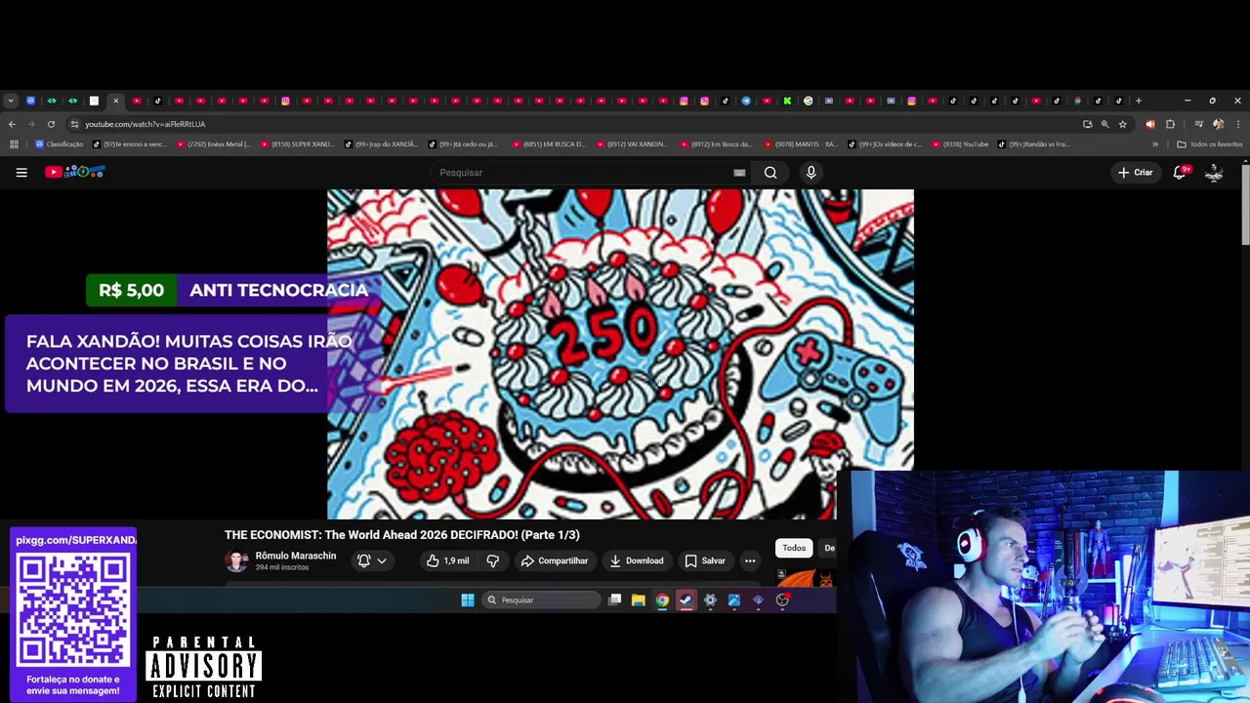1250x703 pixels.
Task: Reload the page using the browser refresh icon
Action: [x=51, y=124]
